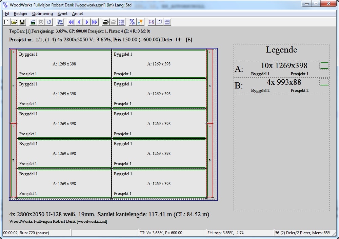Click the Prosjekt nr.: 1/1 header line
This screenshot has height=239, width=339.
click(x=101, y=40)
